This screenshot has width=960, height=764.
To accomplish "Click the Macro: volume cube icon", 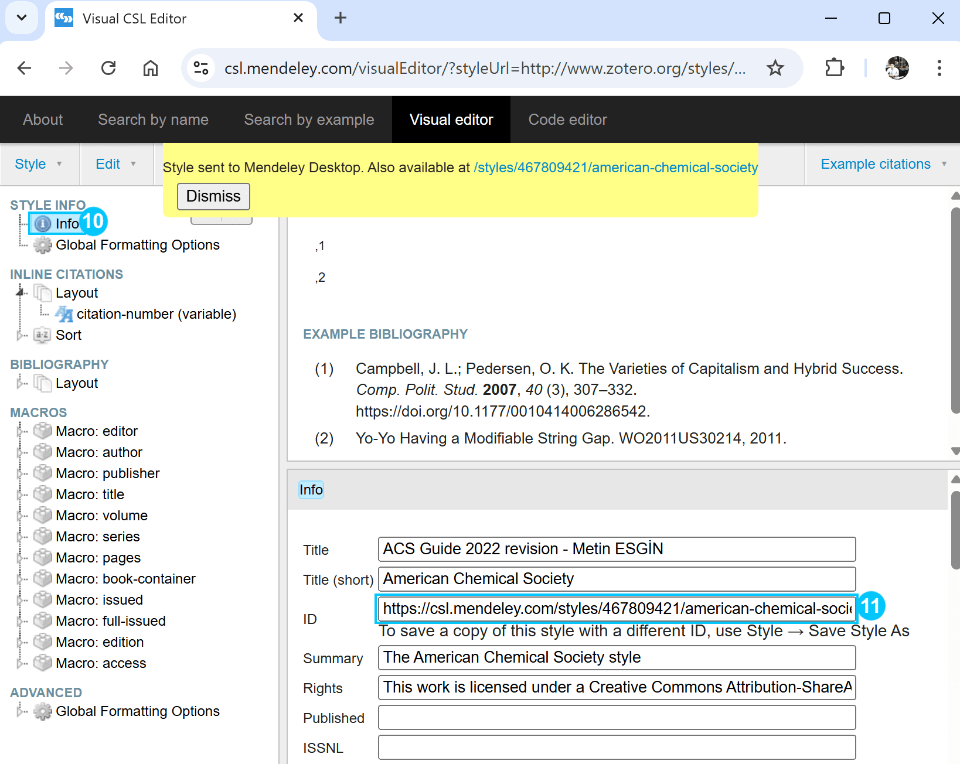I will (x=43, y=516).
